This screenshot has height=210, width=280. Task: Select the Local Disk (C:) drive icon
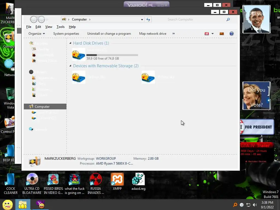78,54
